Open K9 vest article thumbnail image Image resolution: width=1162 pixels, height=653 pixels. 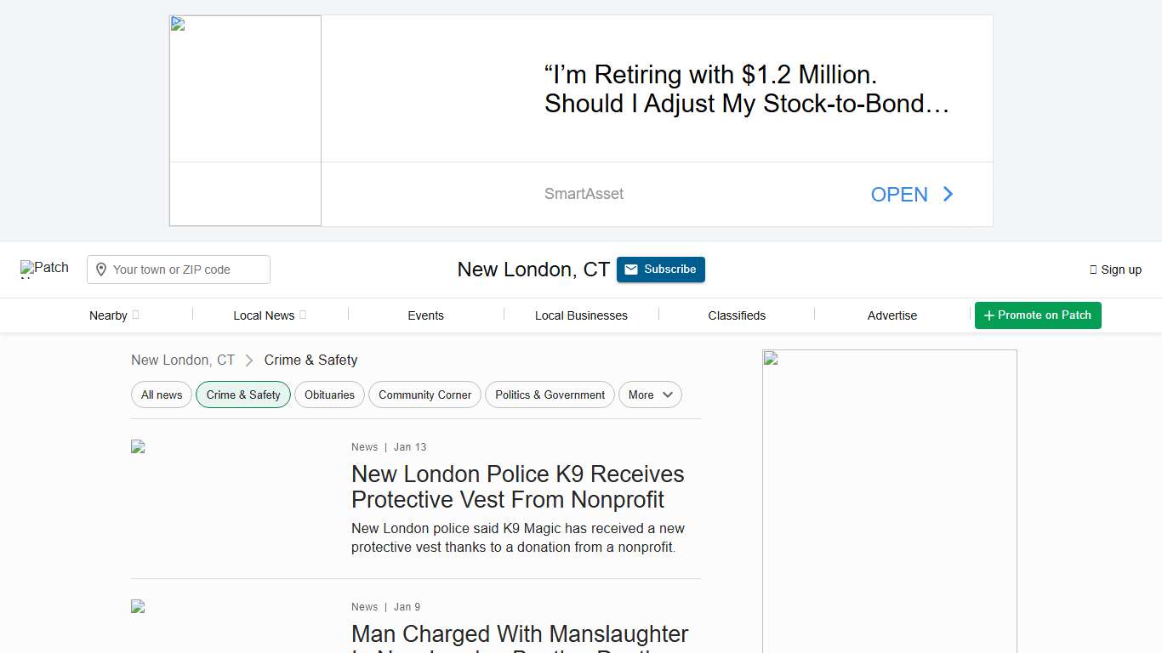pyautogui.click(x=138, y=446)
